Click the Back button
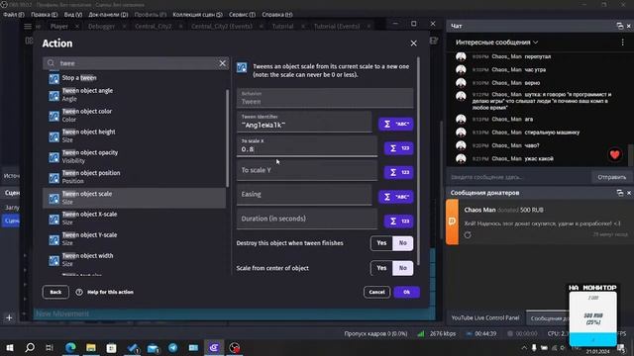This screenshot has height=356, width=634. tap(55, 292)
